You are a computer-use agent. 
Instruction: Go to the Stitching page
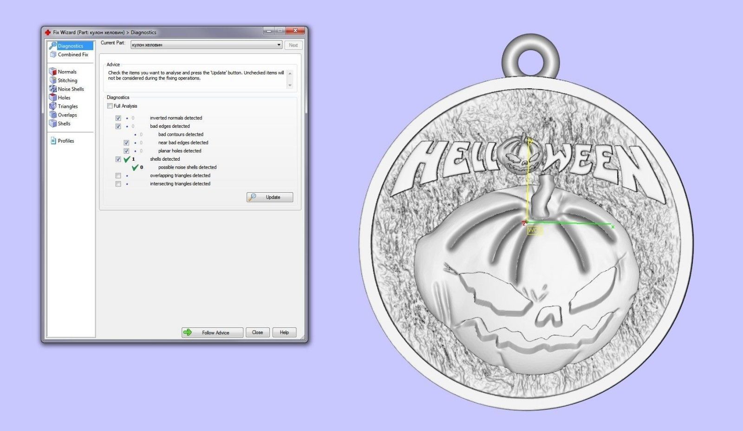pyautogui.click(x=68, y=80)
